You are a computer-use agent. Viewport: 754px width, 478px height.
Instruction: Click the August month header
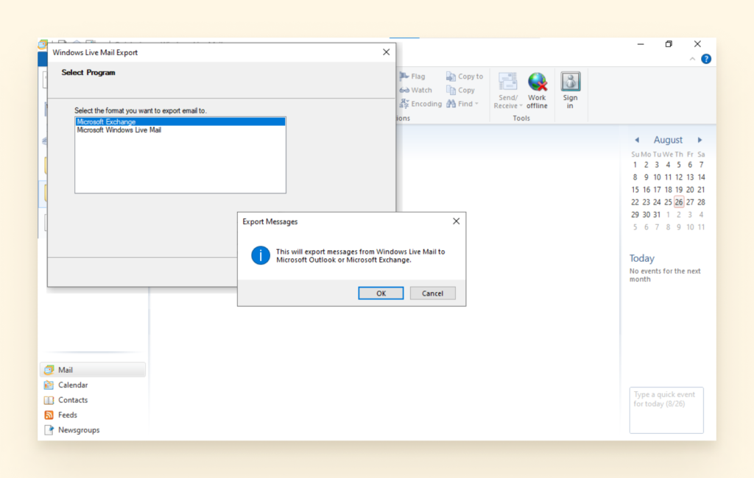click(667, 140)
